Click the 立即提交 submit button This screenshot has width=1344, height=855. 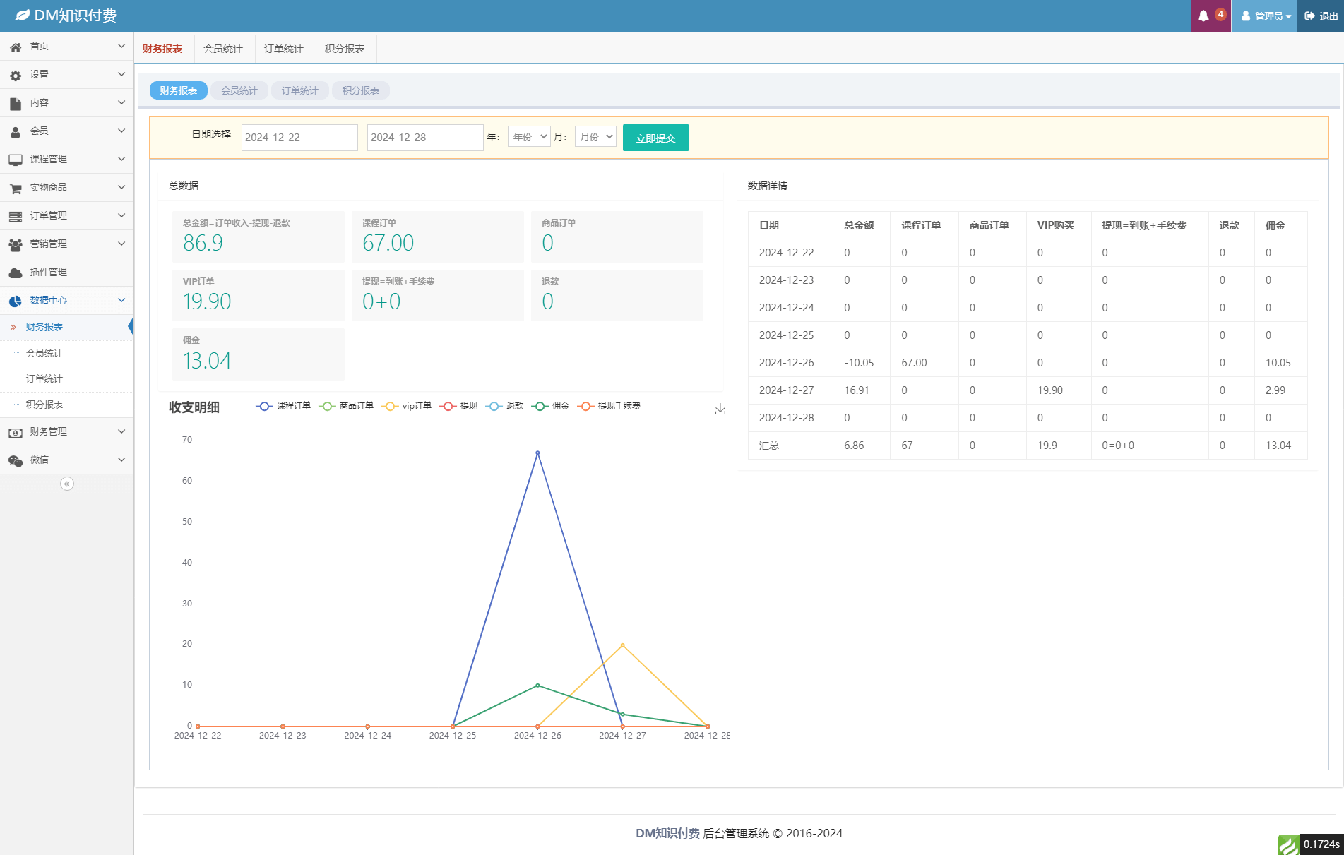point(655,138)
